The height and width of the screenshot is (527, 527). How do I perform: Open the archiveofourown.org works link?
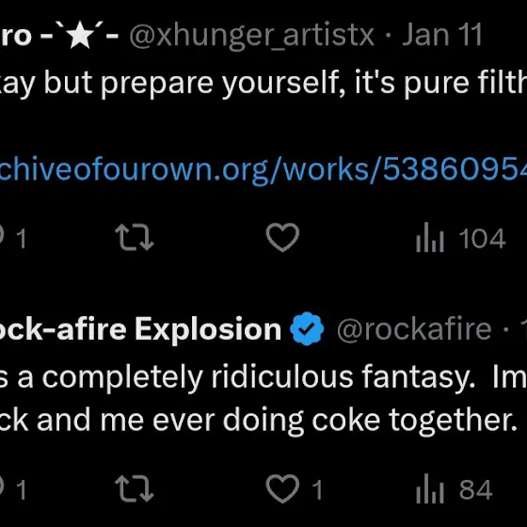263,169
